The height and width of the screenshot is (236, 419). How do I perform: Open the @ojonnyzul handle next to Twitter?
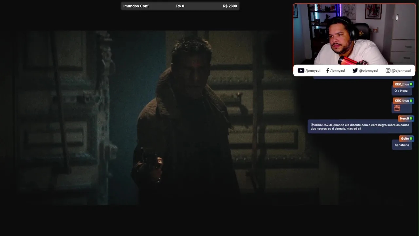pyautogui.click(x=368, y=70)
